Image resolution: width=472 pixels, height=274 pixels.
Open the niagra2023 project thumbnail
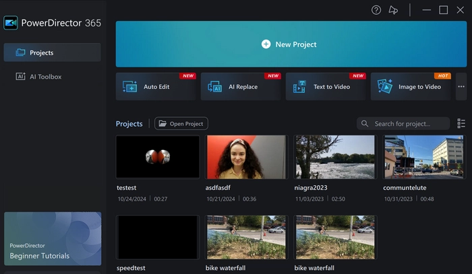pyautogui.click(x=335, y=157)
